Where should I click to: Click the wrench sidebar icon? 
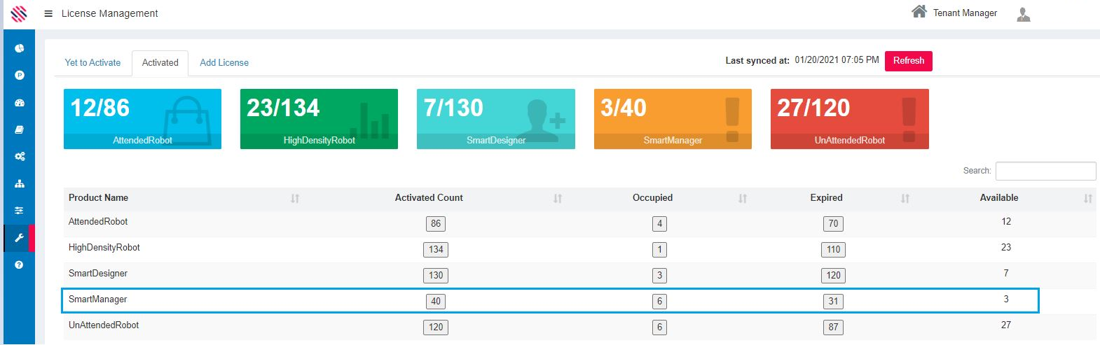coord(20,238)
